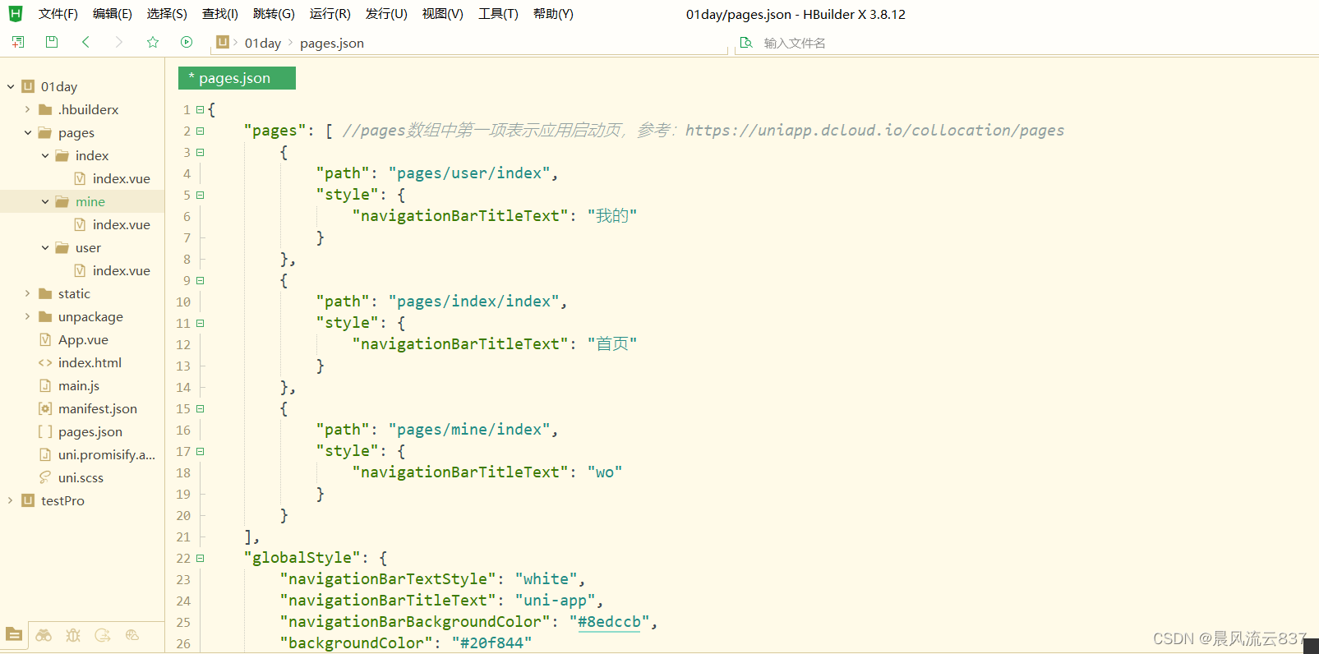This screenshot has height=654, width=1319.
Task: Go back with the left arrow
Action: [x=85, y=42]
